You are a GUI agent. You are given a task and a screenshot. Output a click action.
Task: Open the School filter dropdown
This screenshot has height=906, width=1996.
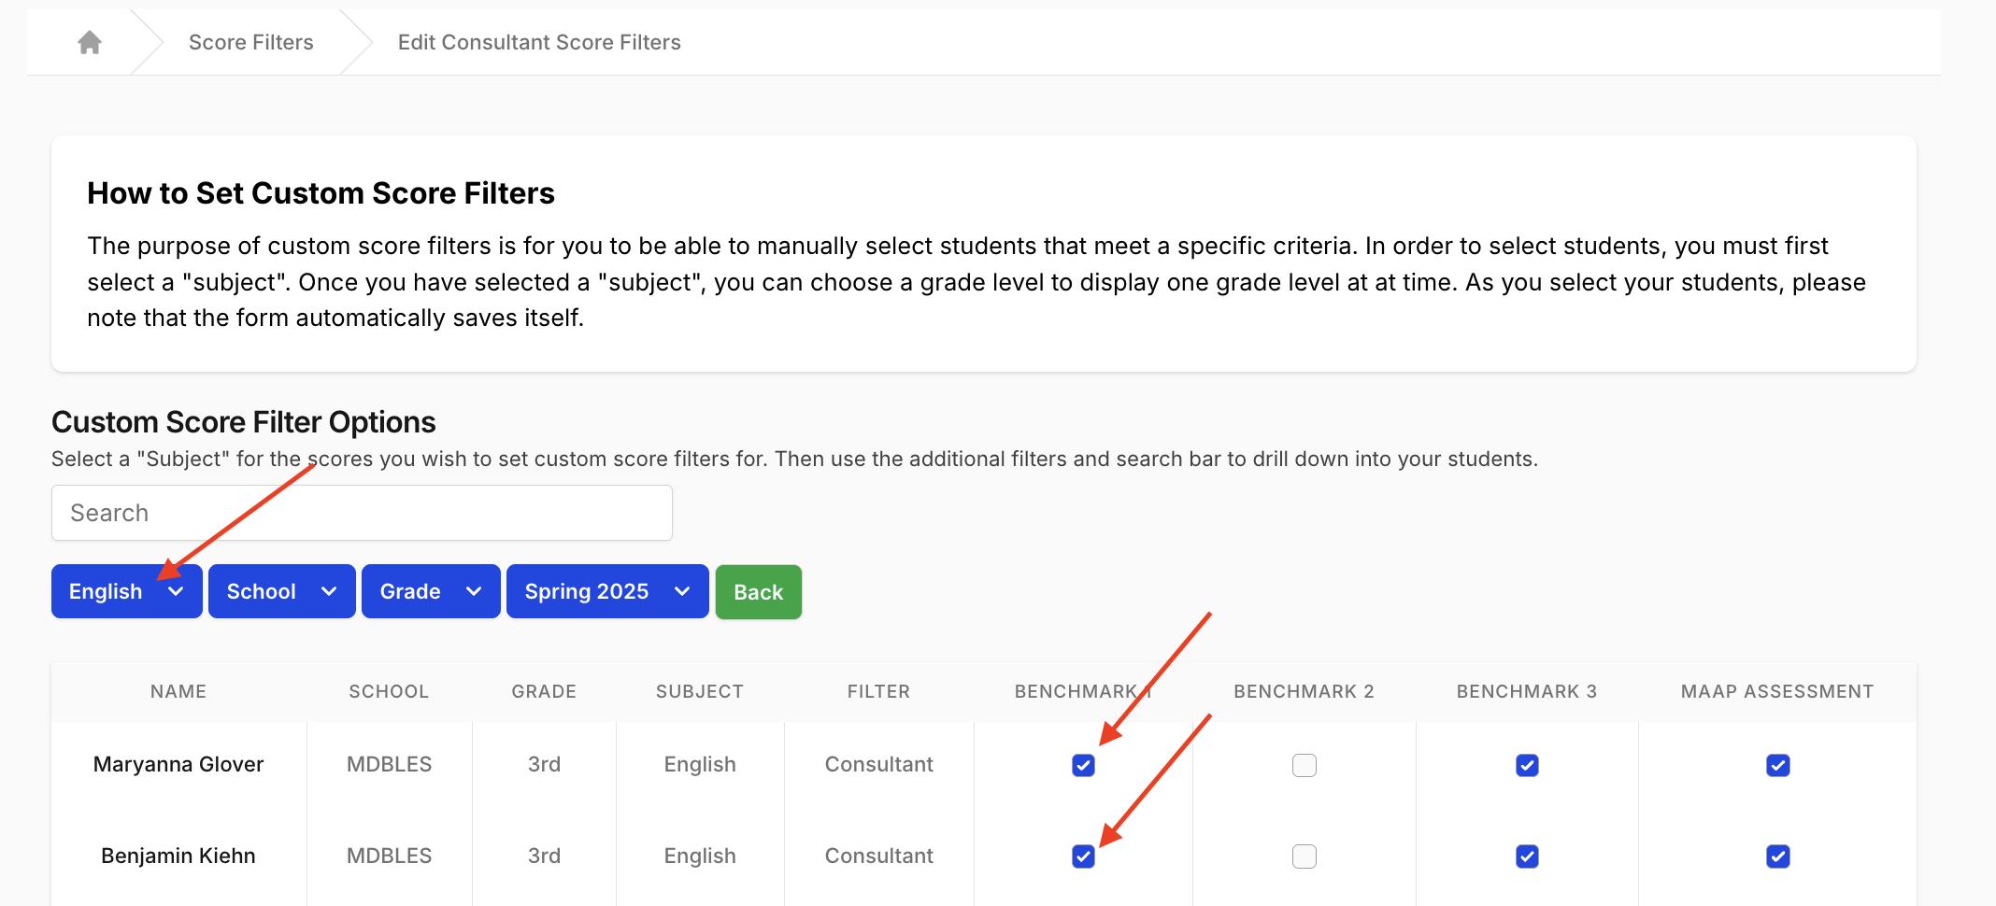[281, 591]
